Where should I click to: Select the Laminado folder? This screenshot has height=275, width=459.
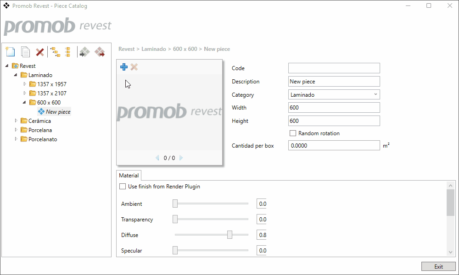[37, 75]
